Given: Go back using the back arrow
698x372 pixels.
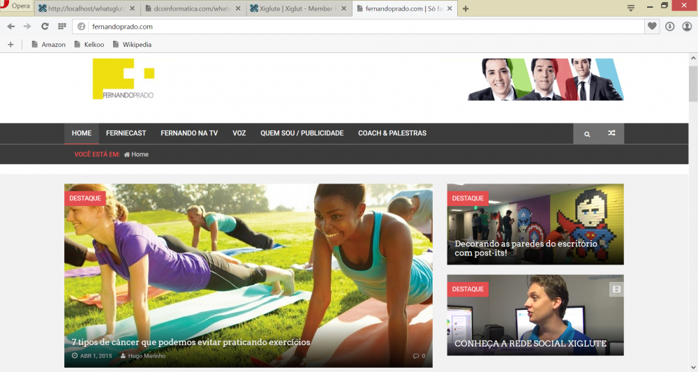Looking at the screenshot, I should (x=10, y=27).
